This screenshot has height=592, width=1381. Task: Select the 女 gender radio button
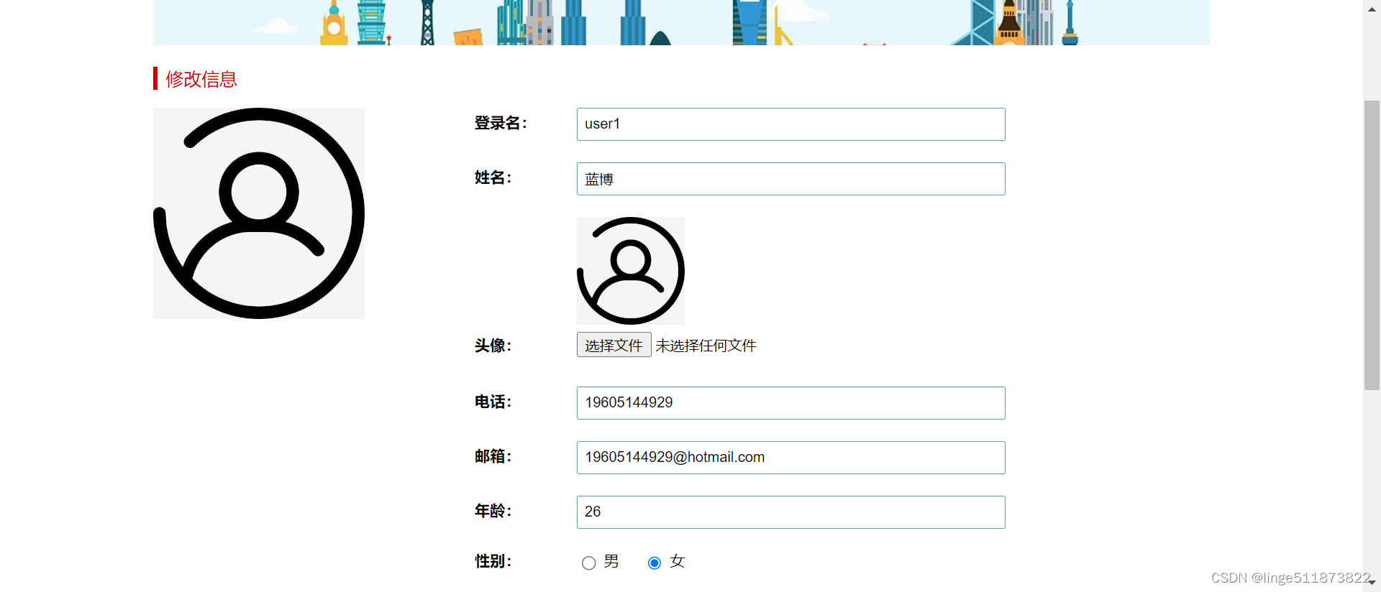pyautogui.click(x=655, y=563)
